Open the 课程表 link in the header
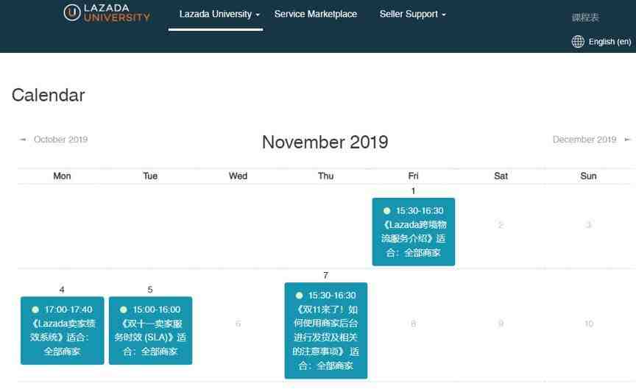This screenshot has width=636, height=389. pyautogui.click(x=585, y=18)
